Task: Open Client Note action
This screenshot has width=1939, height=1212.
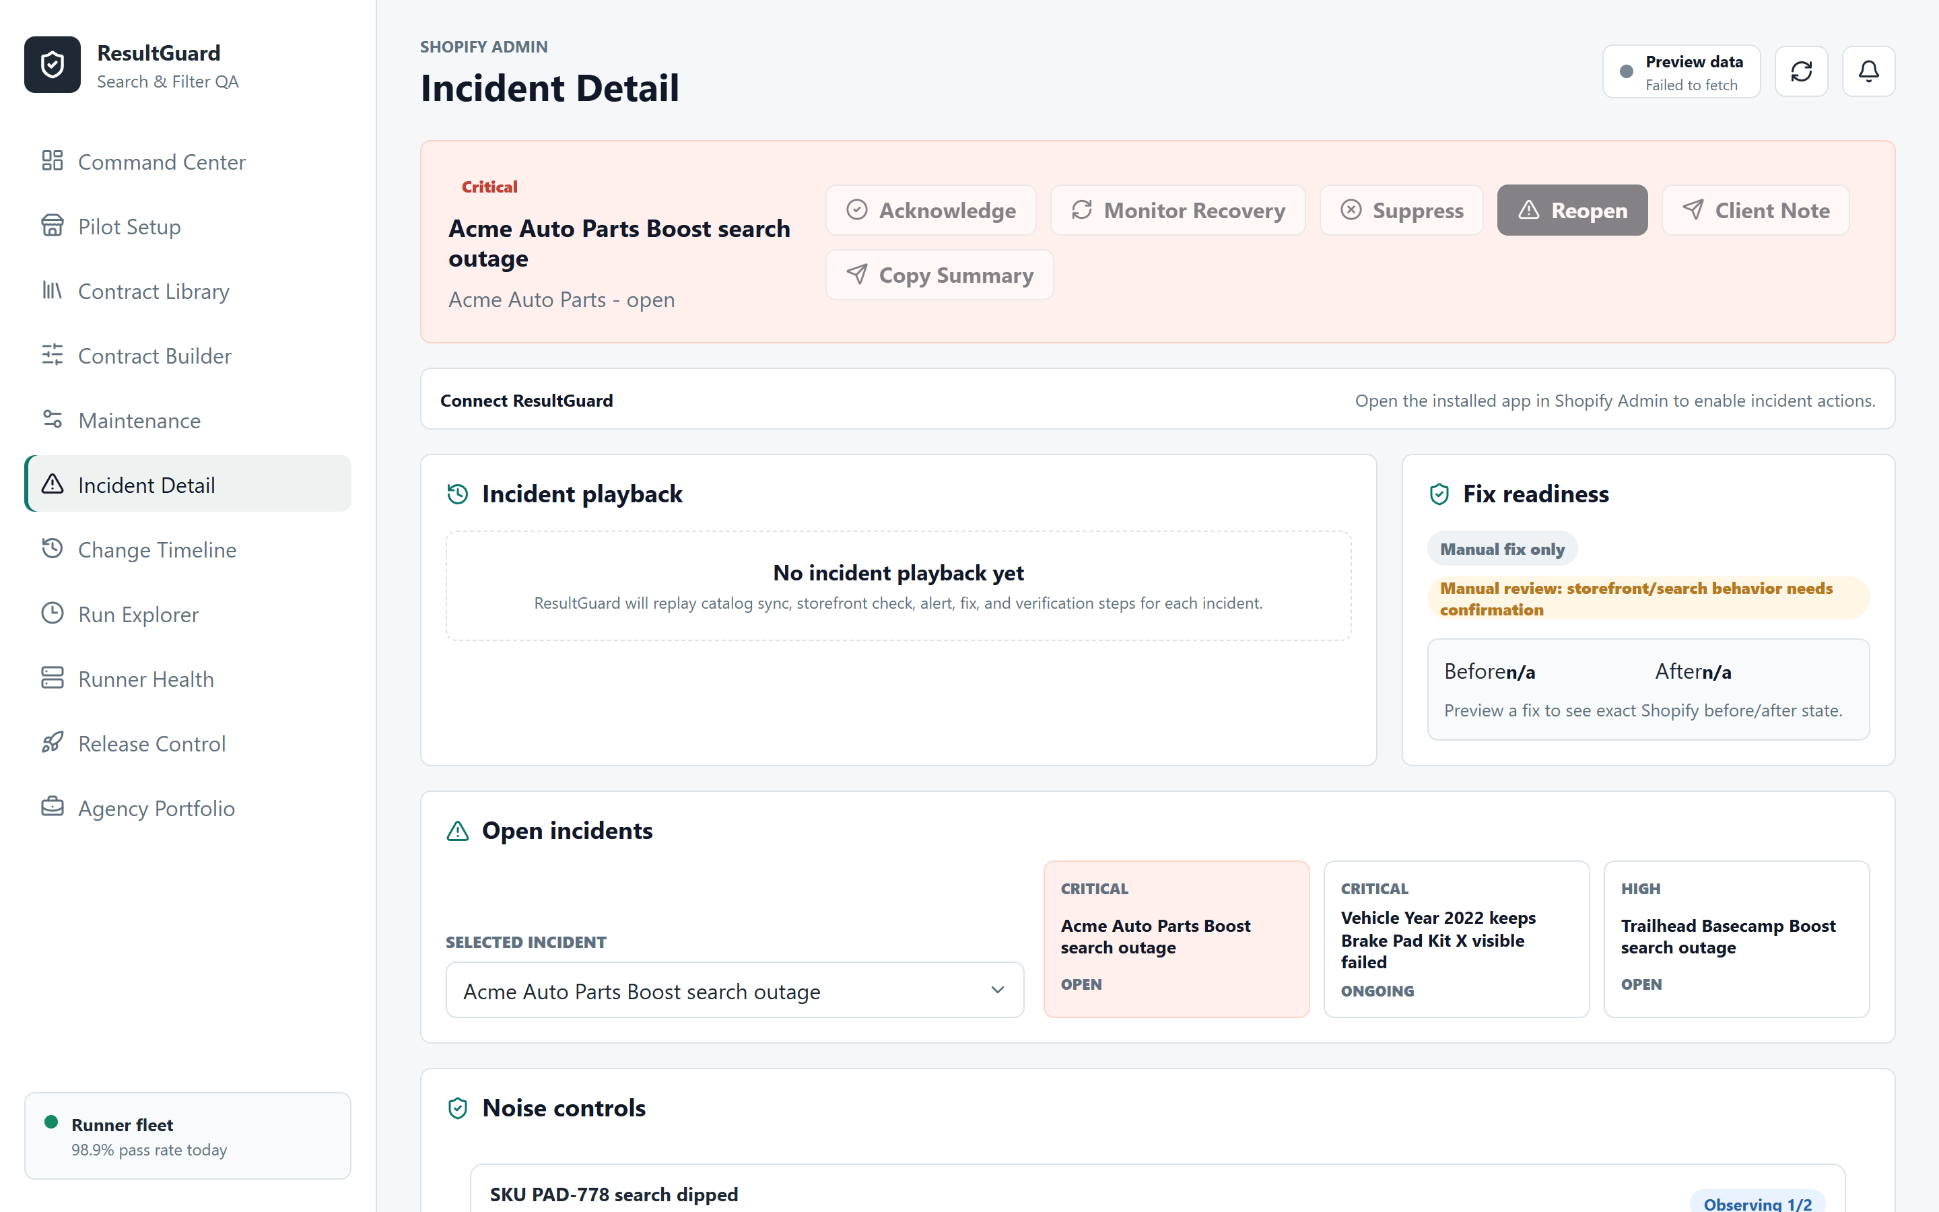Action: 1755,210
